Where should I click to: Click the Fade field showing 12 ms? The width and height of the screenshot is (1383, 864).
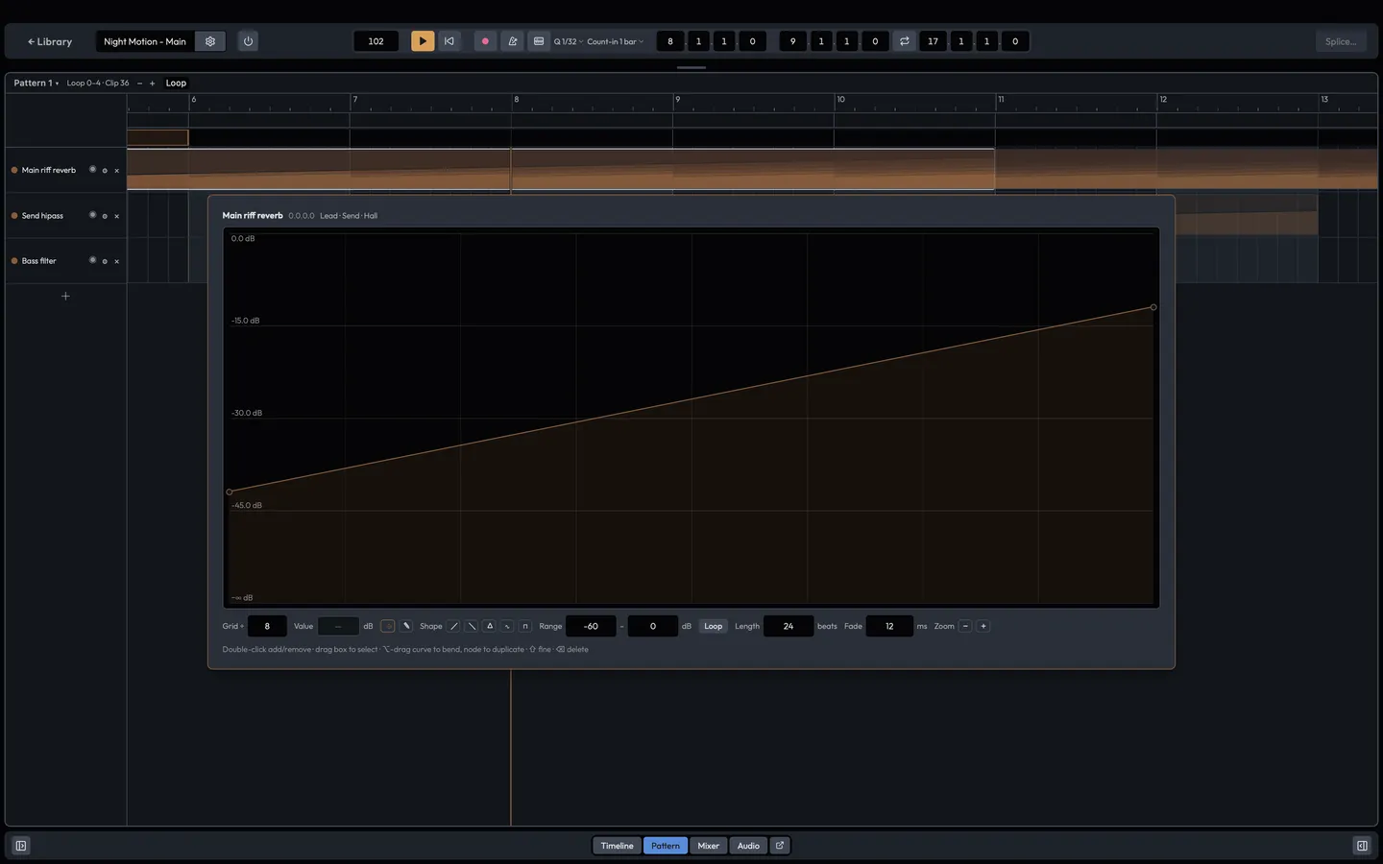pyautogui.click(x=889, y=626)
